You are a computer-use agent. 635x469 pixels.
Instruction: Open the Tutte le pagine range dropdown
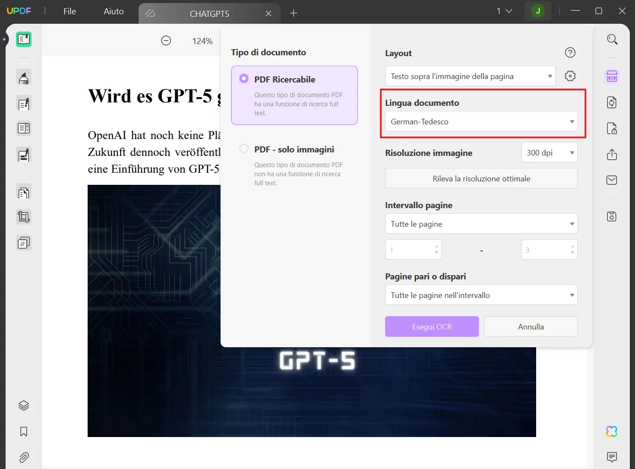point(481,224)
